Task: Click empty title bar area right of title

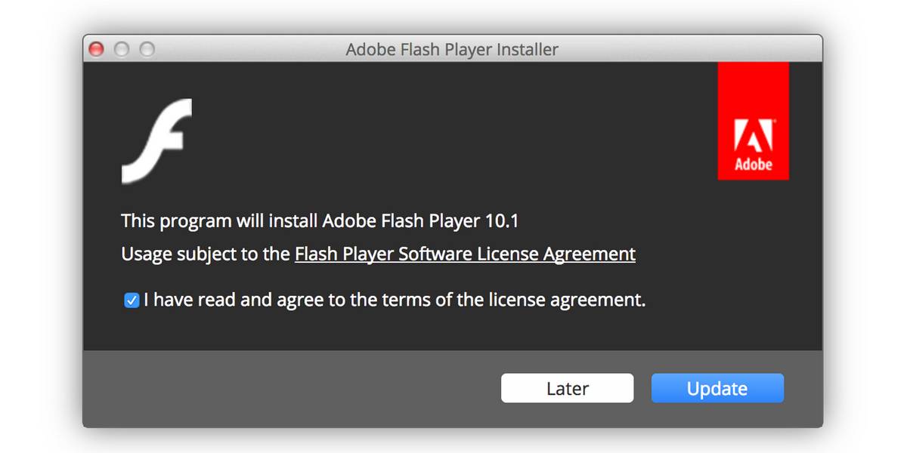Action: pos(688,50)
